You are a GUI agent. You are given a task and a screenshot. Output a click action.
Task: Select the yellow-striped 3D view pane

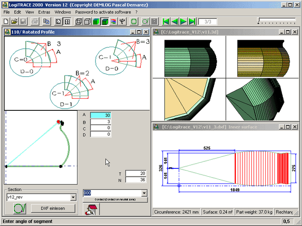click(x=262, y=57)
